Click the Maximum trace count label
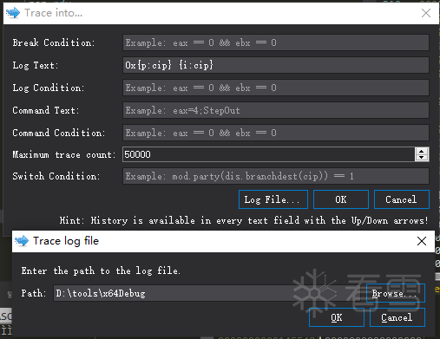The width and height of the screenshot is (440, 339). pyautogui.click(x=63, y=154)
